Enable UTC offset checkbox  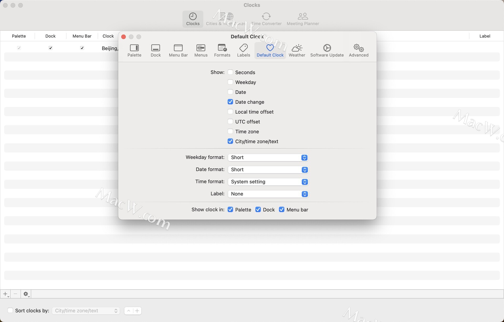coord(230,122)
